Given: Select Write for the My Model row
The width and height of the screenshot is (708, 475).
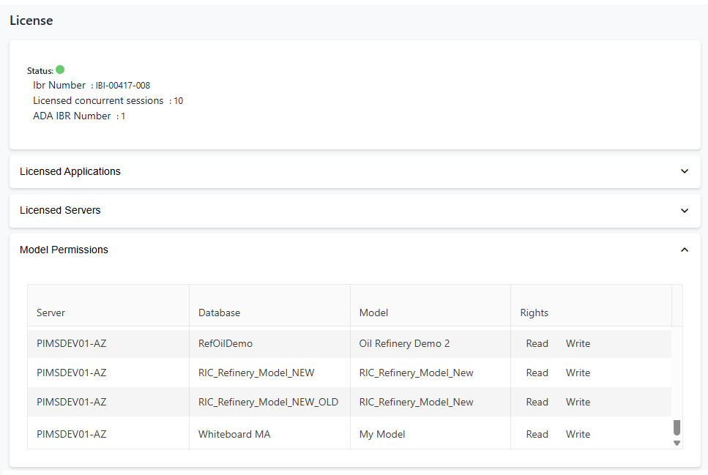Looking at the screenshot, I should coord(578,434).
